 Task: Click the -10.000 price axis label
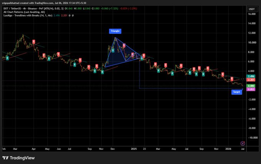[x=253, y=138]
